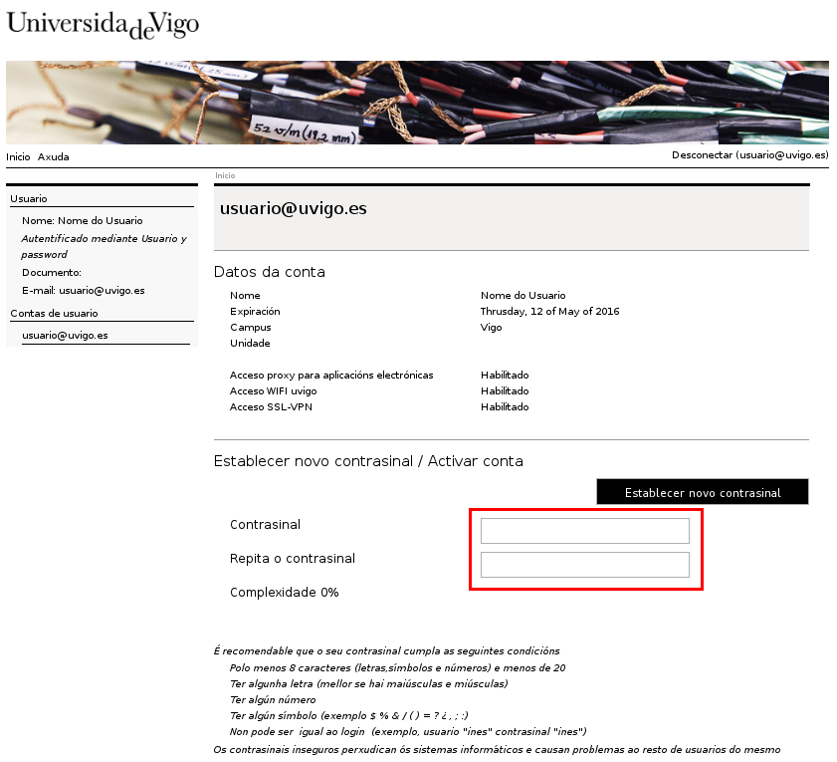Viewport: 837px width, 762px height.
Task: Click the Contas de usuario sidebar header
Action: click(54, 314)
